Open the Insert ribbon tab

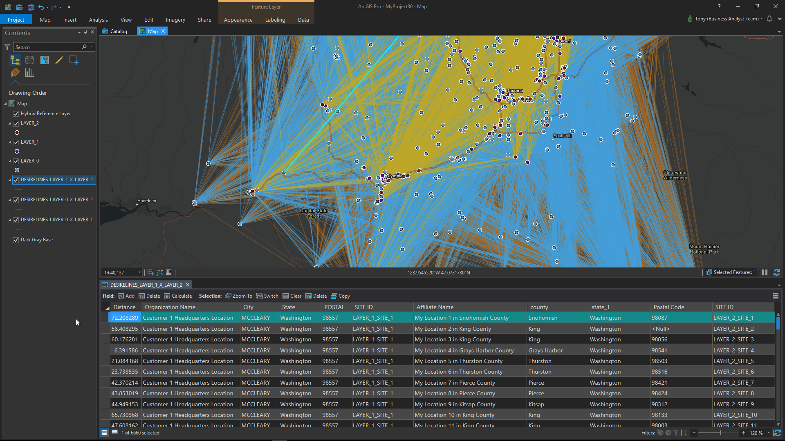coord(70,20)
